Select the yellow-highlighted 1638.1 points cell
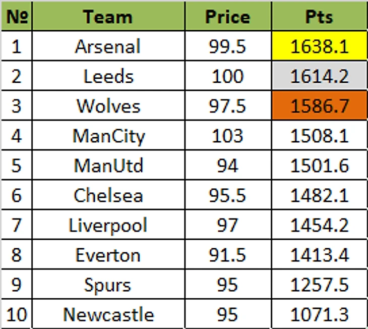368x329 pixels. [319, 47]
